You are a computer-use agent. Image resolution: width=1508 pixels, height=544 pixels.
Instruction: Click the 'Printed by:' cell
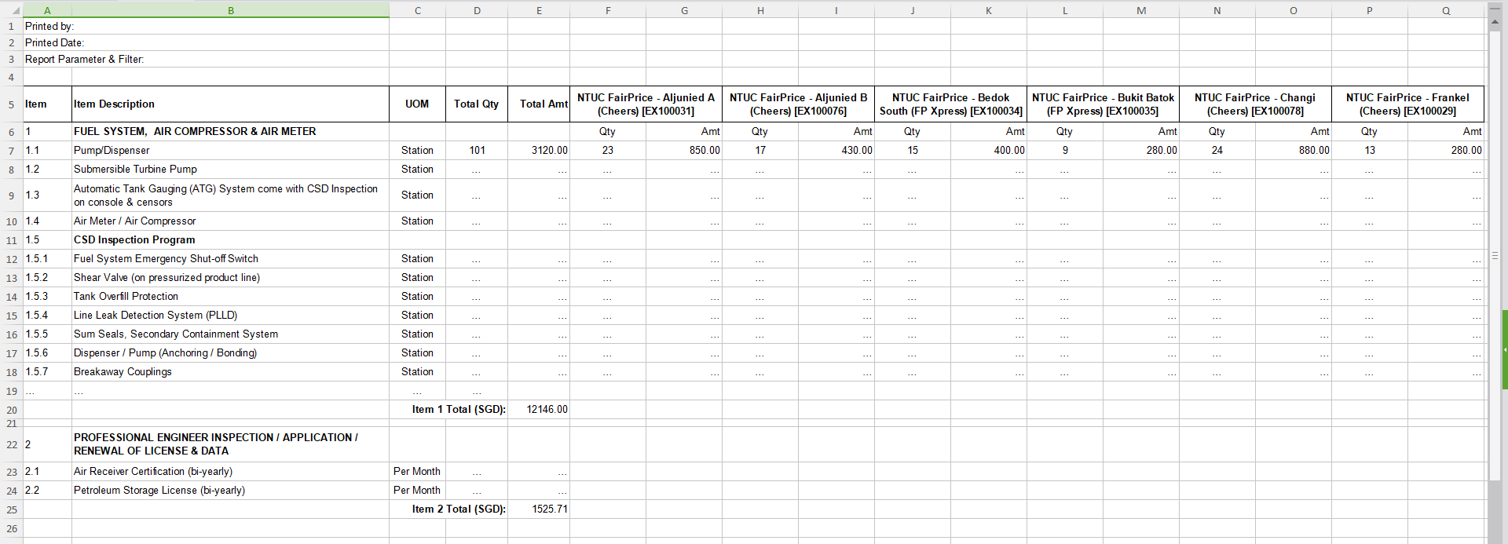[x=49, y=27]
